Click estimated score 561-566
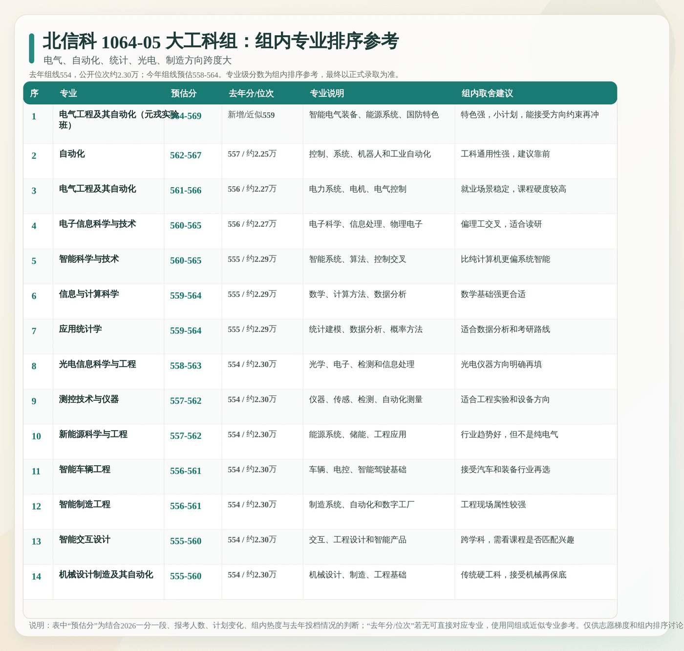684x651 pixels. click(186, 191)
